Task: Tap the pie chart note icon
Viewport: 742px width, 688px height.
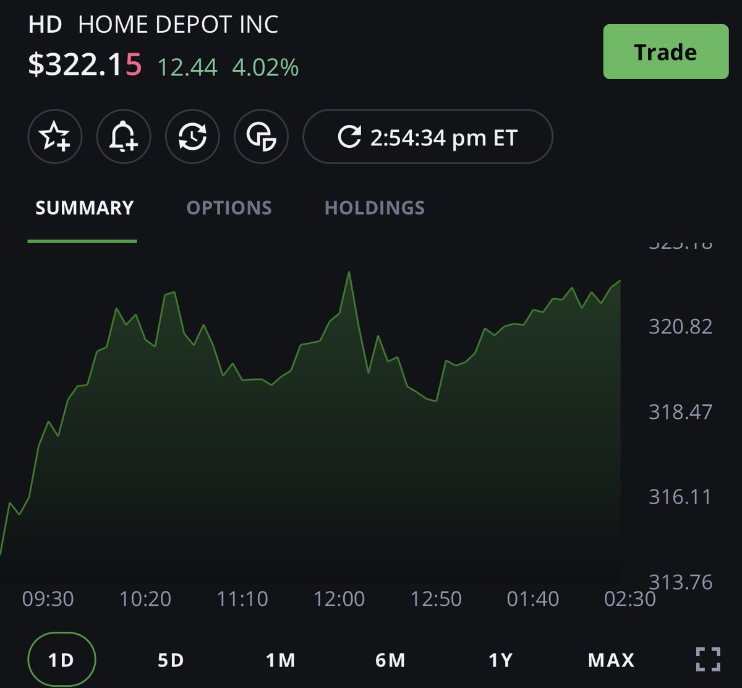Action: tap(261, 137)
